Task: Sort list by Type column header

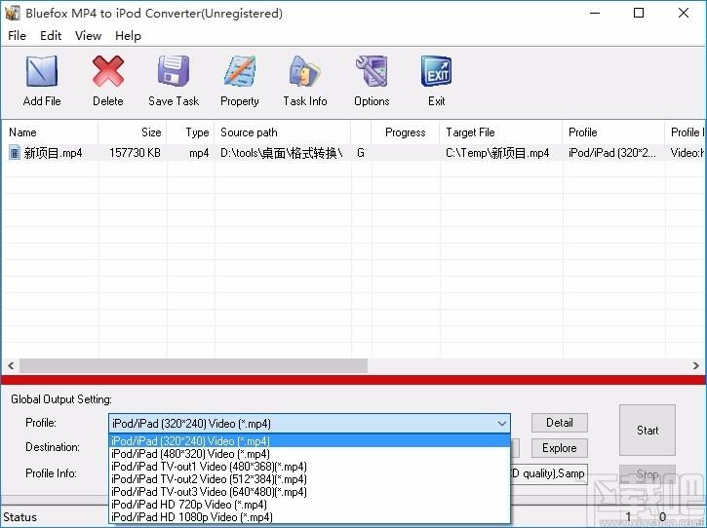Action: click(x=191, y=132)
